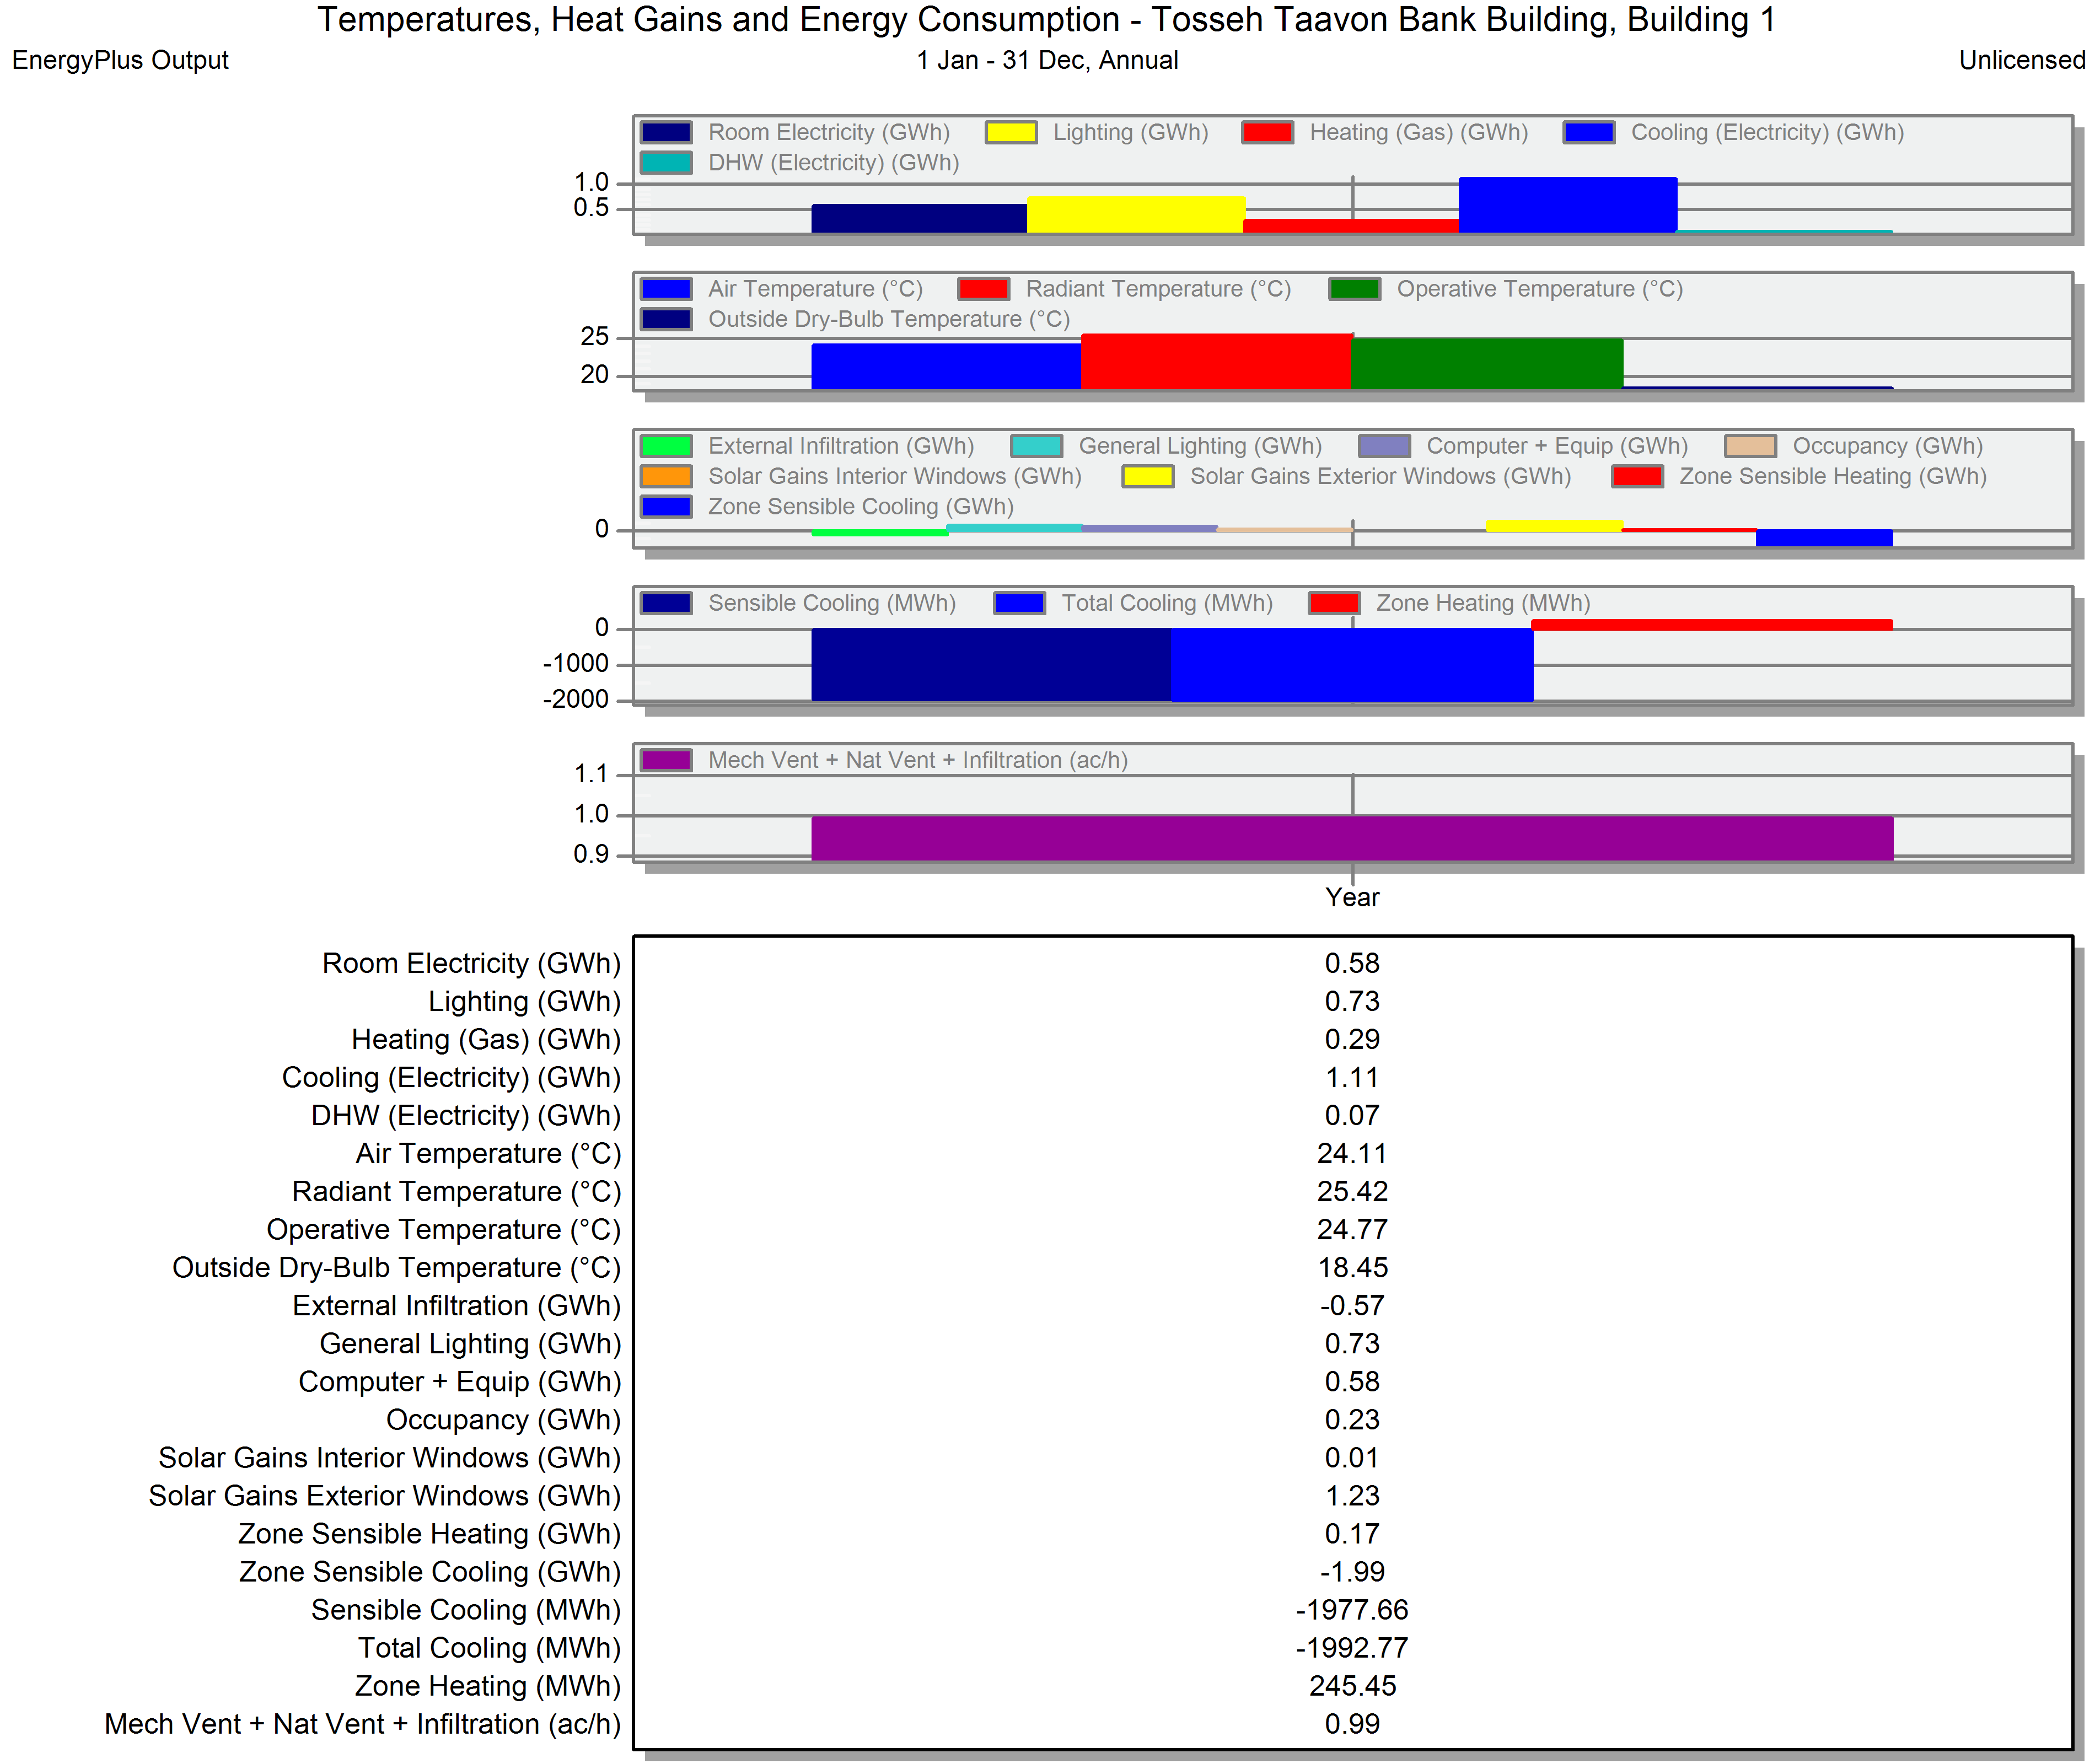Click the Mech Vent value 0.99

(1352, 1724)
